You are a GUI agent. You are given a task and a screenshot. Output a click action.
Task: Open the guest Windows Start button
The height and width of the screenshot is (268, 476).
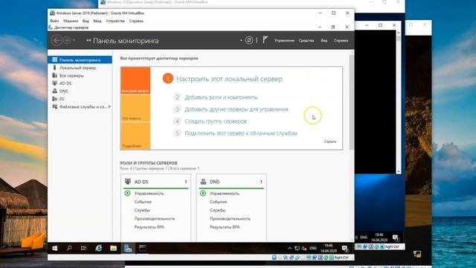[x=54, y=248]
